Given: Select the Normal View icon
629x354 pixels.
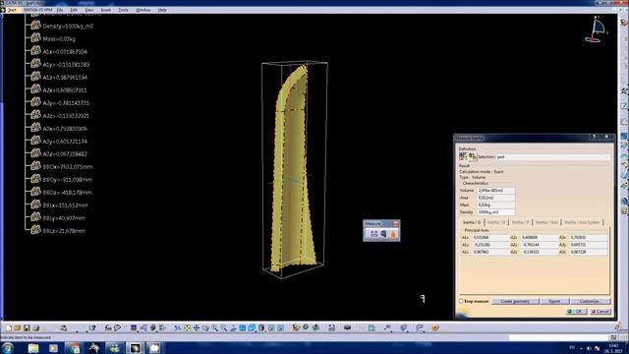Looking at the screenshot, I should 233,327.
